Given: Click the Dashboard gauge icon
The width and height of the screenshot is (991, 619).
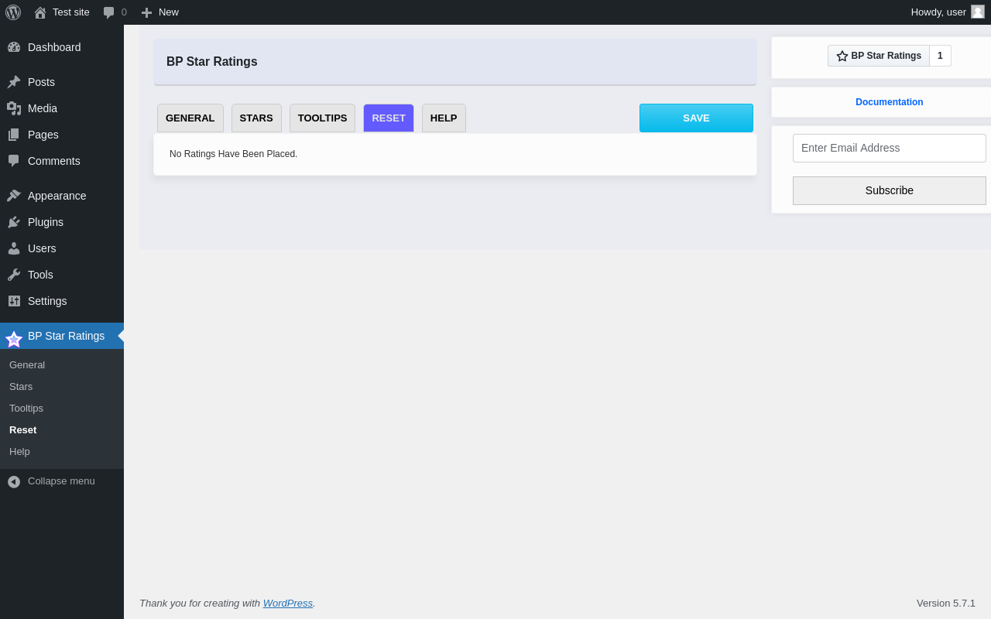Looking at the screenshot, I should 14,47.
